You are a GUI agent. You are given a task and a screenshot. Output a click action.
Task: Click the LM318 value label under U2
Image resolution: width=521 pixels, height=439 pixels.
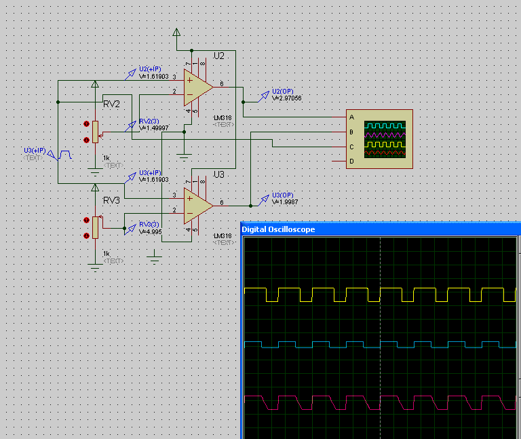click(223, 118)
